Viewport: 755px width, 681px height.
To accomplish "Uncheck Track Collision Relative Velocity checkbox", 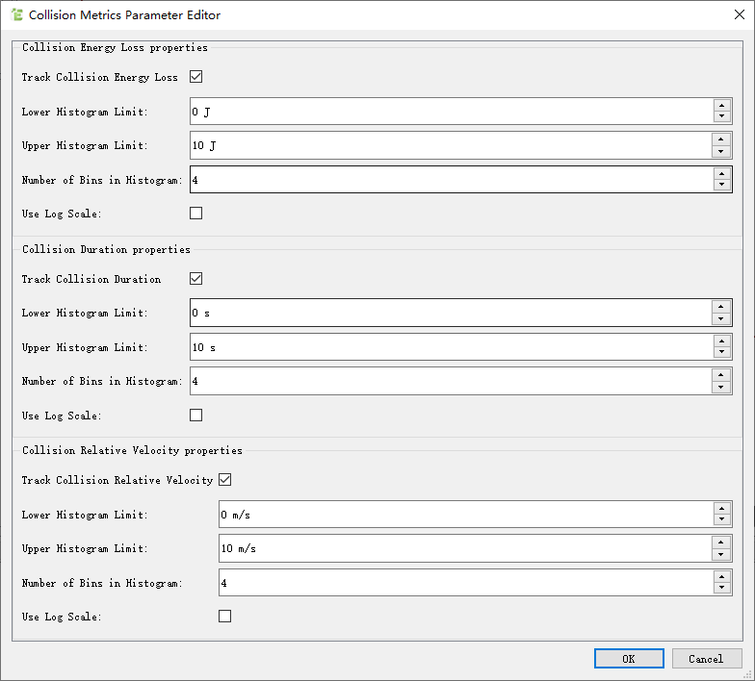I will [225, 480].
